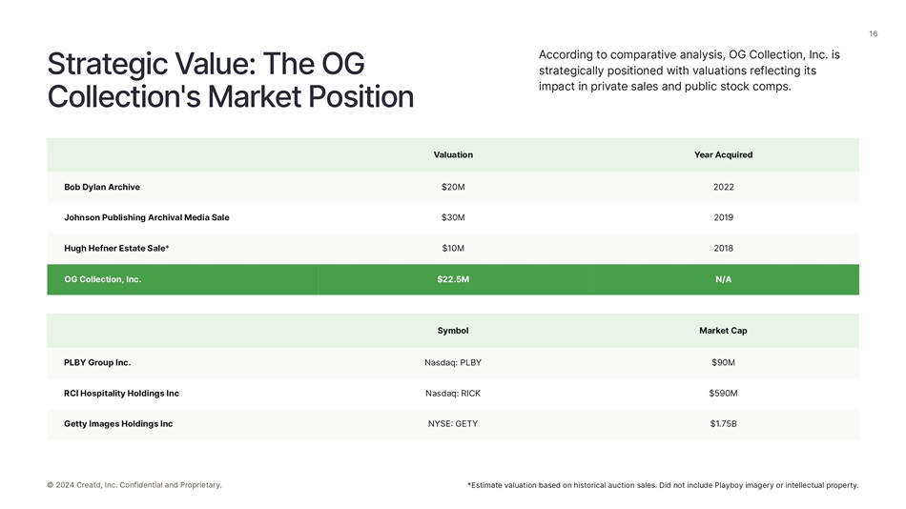Click the Nasdaq: RICK symbol cell

pos(453,393)
